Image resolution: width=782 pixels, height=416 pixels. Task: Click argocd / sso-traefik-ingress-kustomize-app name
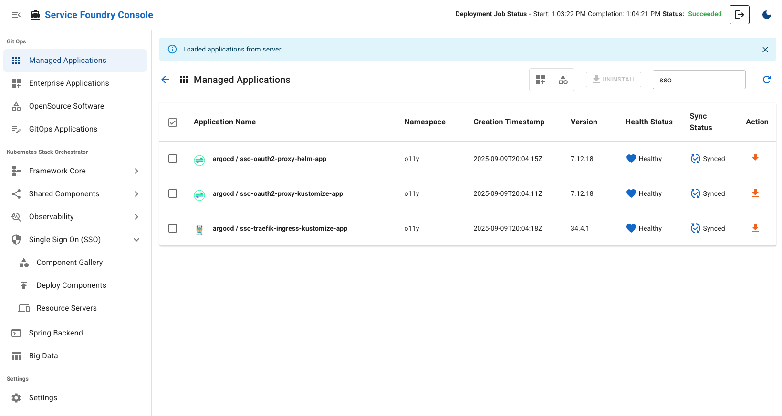pos(280,228)
